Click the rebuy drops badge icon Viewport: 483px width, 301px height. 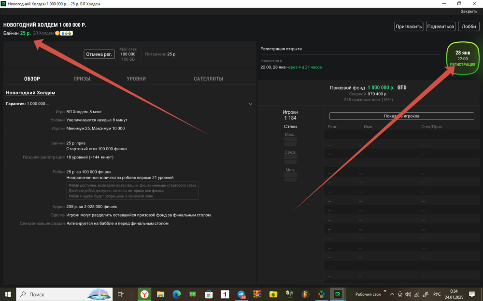click(x=66, y=33)
